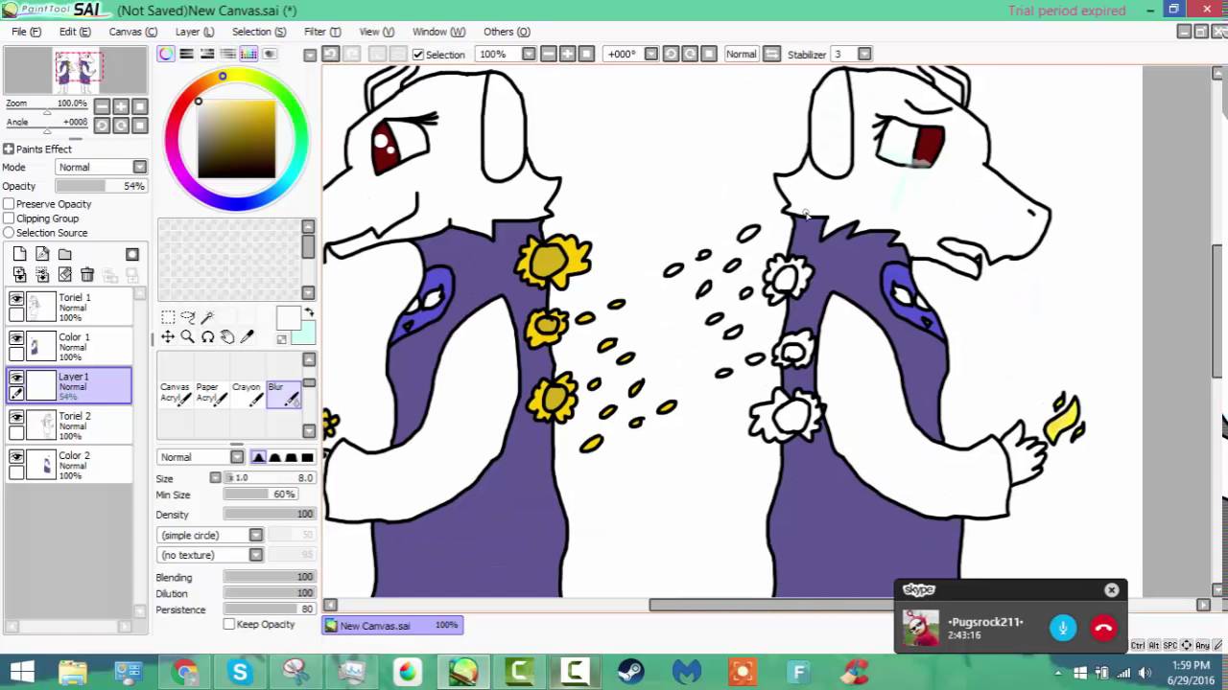Screen dimensions: 1228x690
Task: Choose the Paper Acryl brush
Action: tap(212, 394)
